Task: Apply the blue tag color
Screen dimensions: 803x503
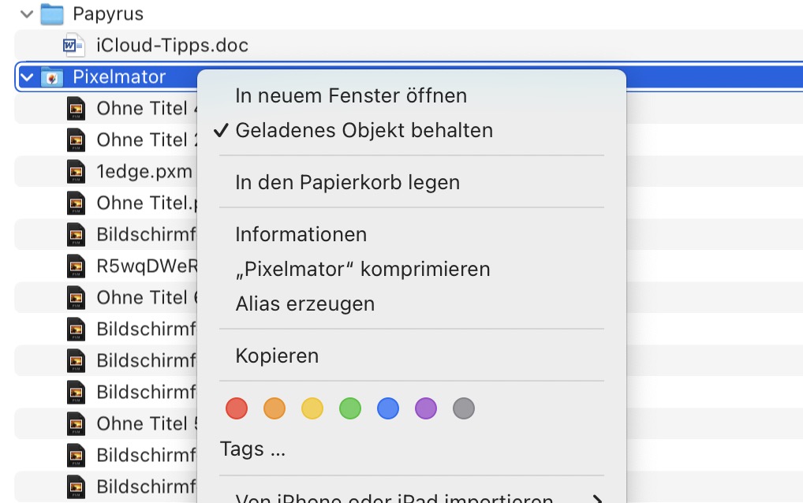Action: 388,408
